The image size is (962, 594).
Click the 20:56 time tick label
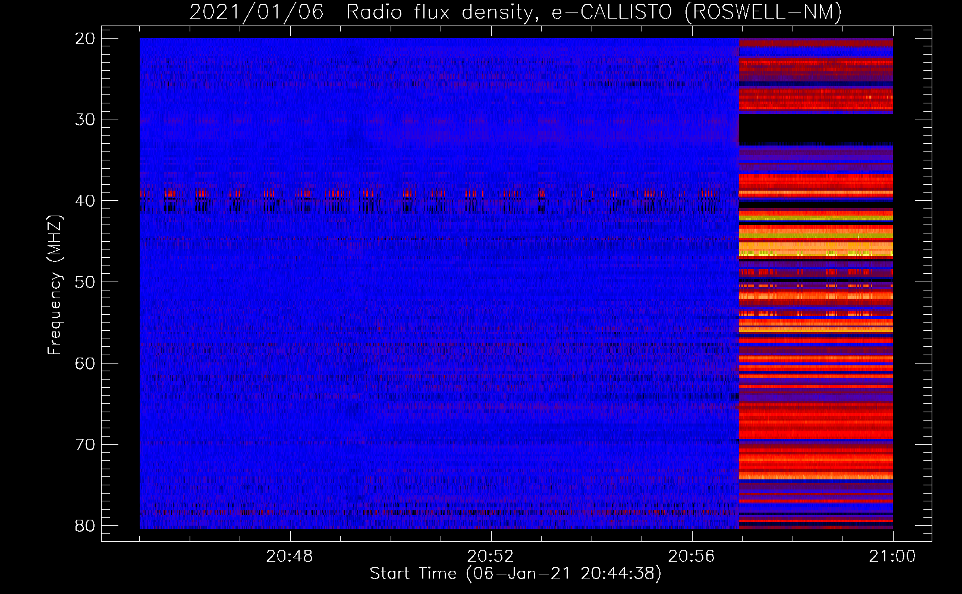(x=691, y=557)
